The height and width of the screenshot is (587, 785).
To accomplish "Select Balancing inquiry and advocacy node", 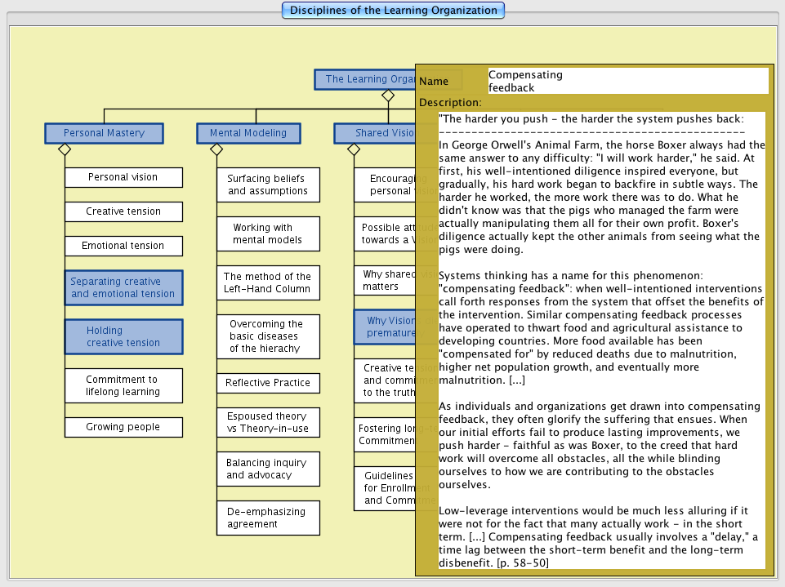I will click(x=268, y=469).
